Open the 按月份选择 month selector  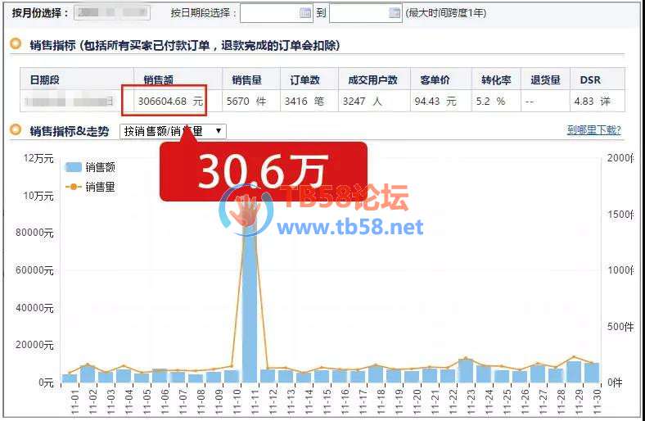[x=111, y=13]
